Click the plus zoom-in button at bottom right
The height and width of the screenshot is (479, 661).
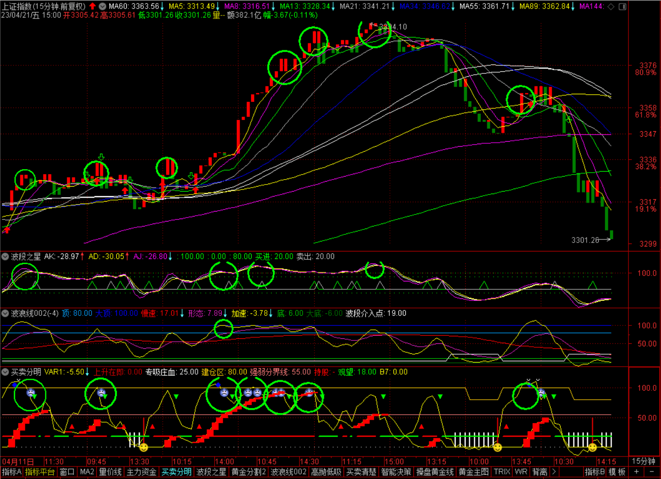tap(637, 472)
